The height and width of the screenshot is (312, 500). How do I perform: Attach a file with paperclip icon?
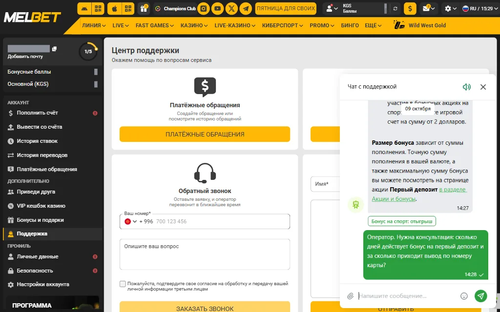pyautogui.click(x=351, y=296)
